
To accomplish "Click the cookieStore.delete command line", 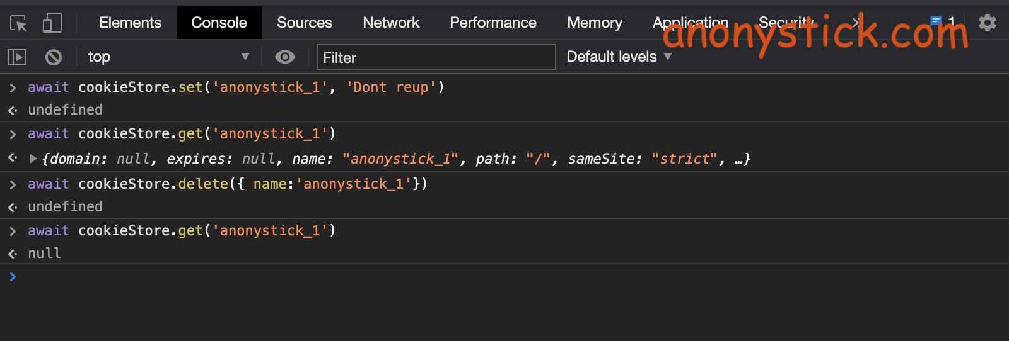I will pyautogui.click(x=227, y=184).
